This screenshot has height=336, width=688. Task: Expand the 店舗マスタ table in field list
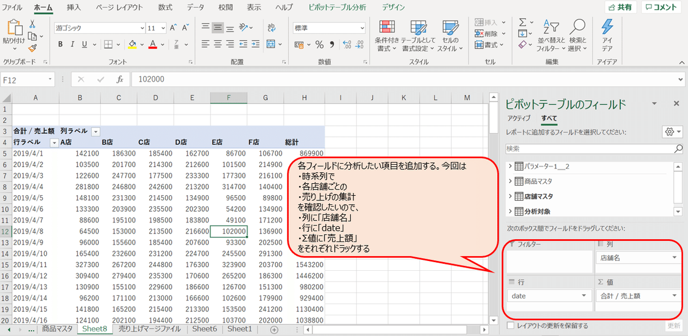click(x=510, y=196)
